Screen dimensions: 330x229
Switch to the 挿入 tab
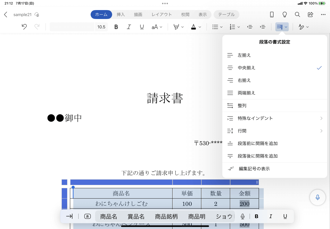coord(121,15)
